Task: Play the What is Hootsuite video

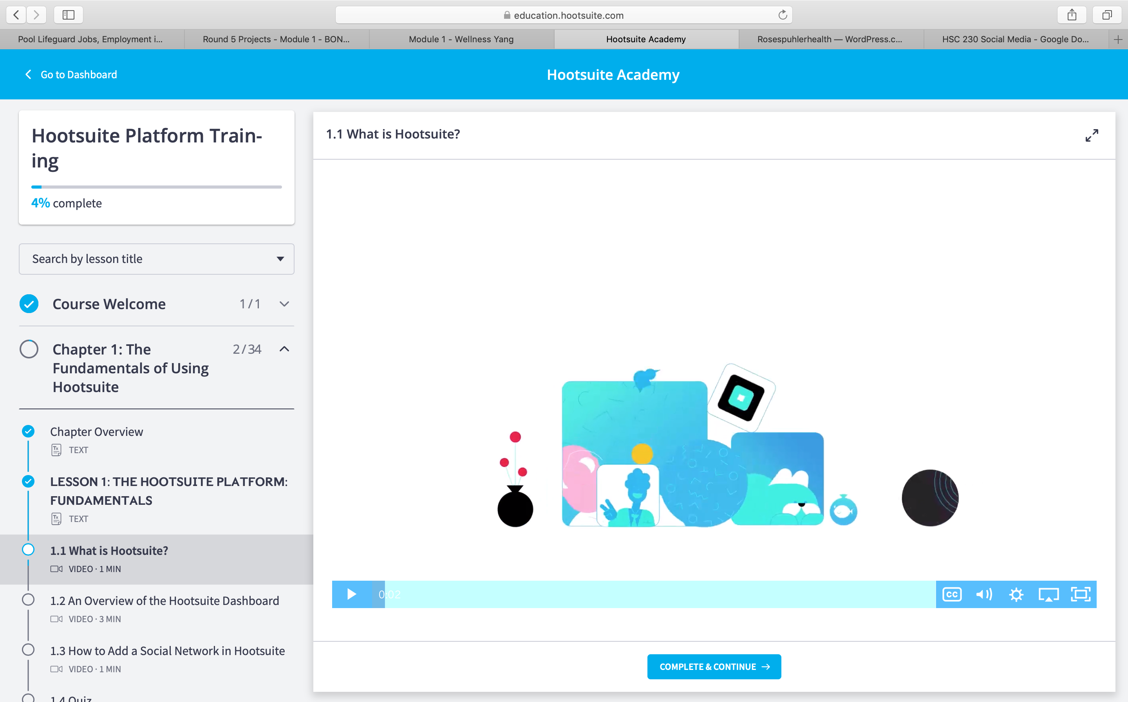Action: pyautogui.click(x=351, y=594)
